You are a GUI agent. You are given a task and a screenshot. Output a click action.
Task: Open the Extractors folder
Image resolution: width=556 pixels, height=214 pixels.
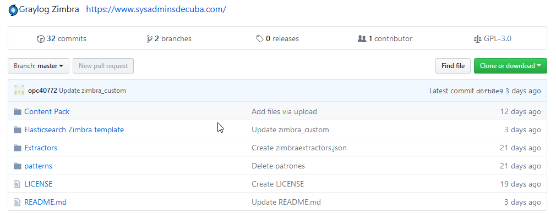(41, 148)
